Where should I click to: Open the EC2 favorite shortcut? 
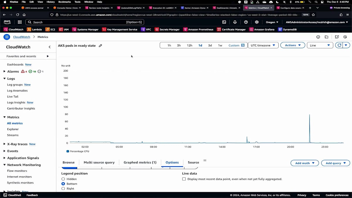coord(50,29)
